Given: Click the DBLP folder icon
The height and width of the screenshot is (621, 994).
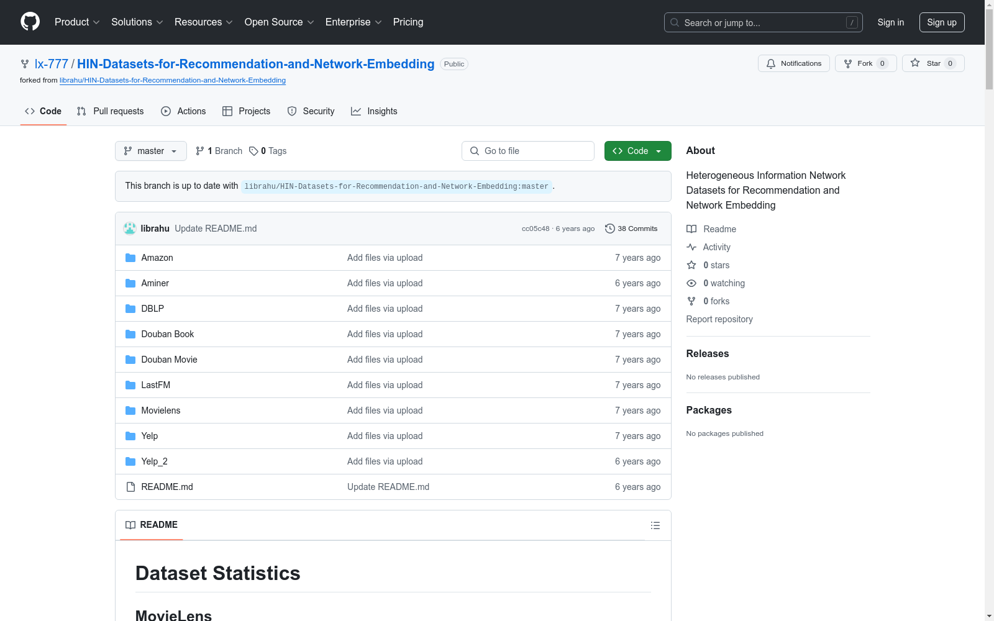Looking at the screenshot, I should pos(130,309).
